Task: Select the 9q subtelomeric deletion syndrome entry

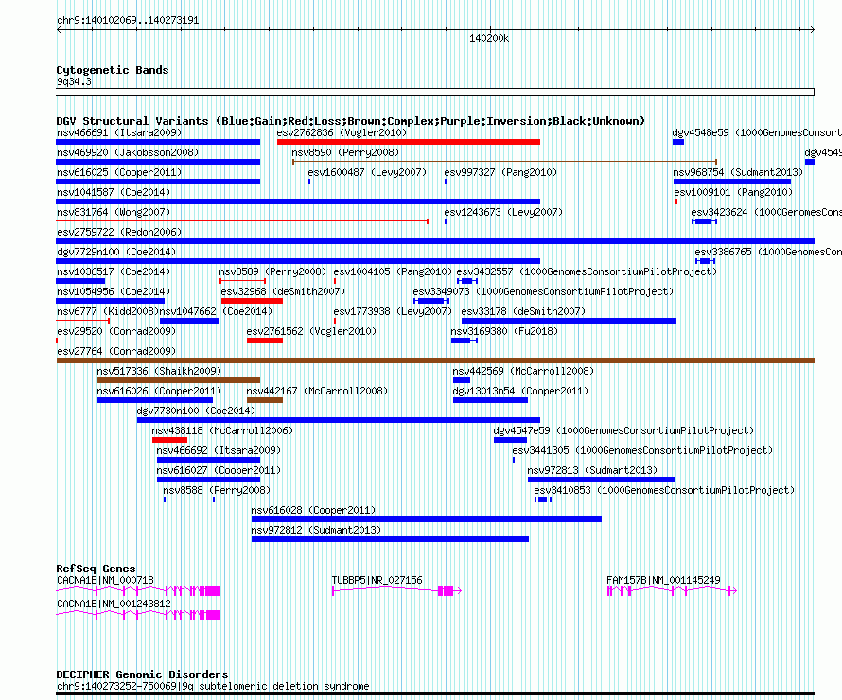Action: click(213, 686)
